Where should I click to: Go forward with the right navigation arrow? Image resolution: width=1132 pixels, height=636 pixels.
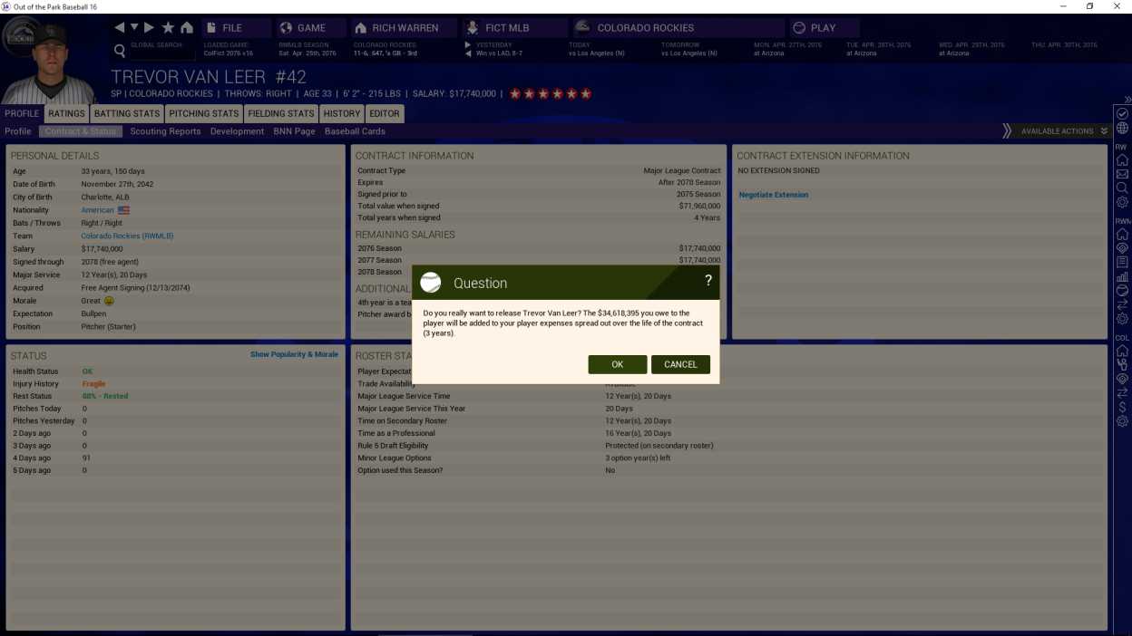point(150,28)
